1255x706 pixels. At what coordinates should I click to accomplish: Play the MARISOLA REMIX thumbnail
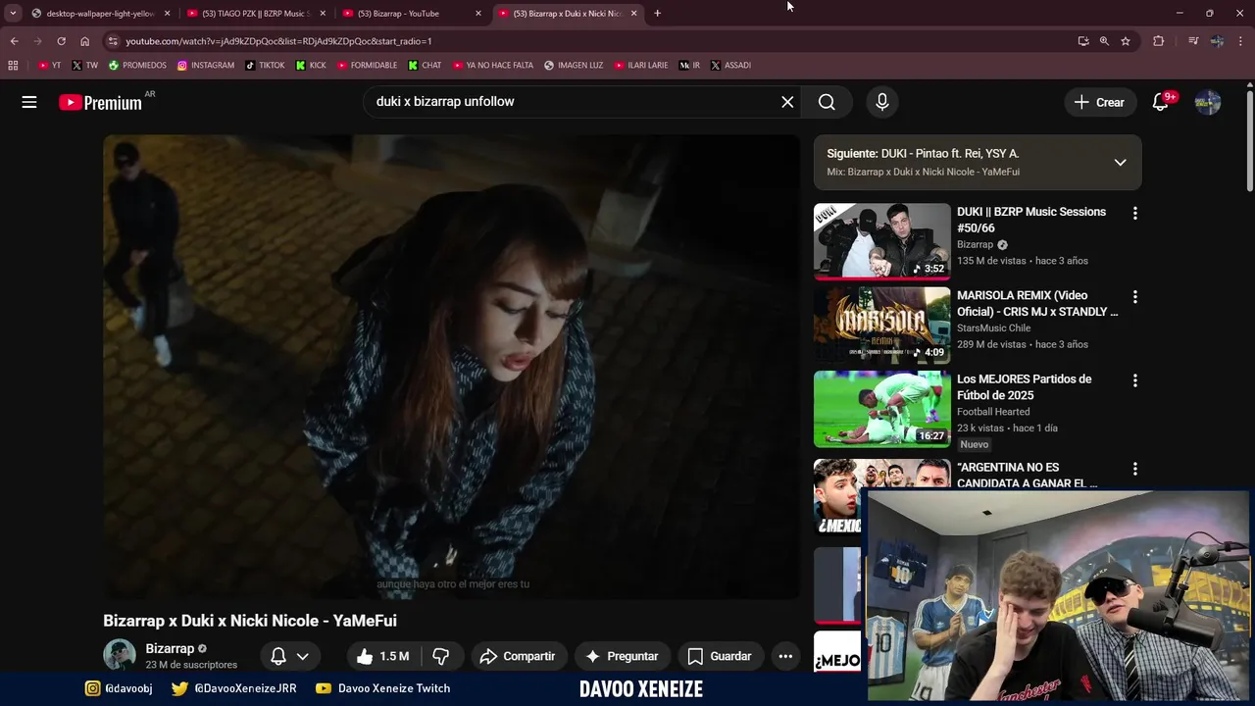pos(881,325)
